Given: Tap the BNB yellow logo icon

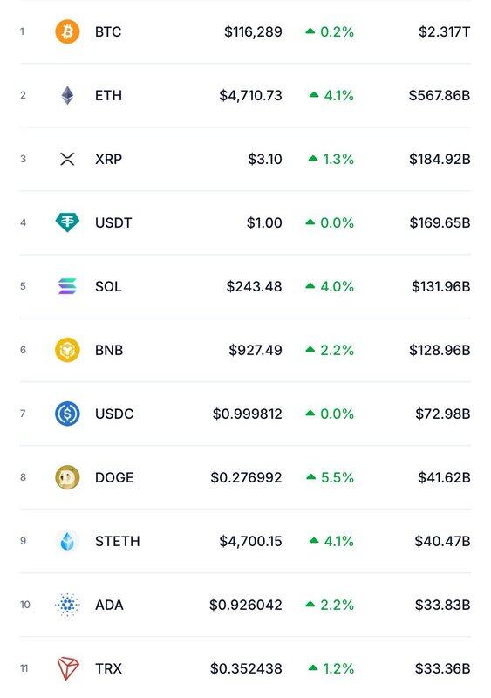Looking at the screenshot, I should pos(67,350).
